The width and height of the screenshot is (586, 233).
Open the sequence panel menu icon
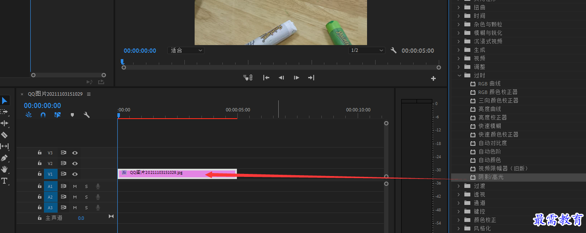point(89,94)
